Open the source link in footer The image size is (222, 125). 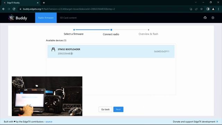(49, 122)
